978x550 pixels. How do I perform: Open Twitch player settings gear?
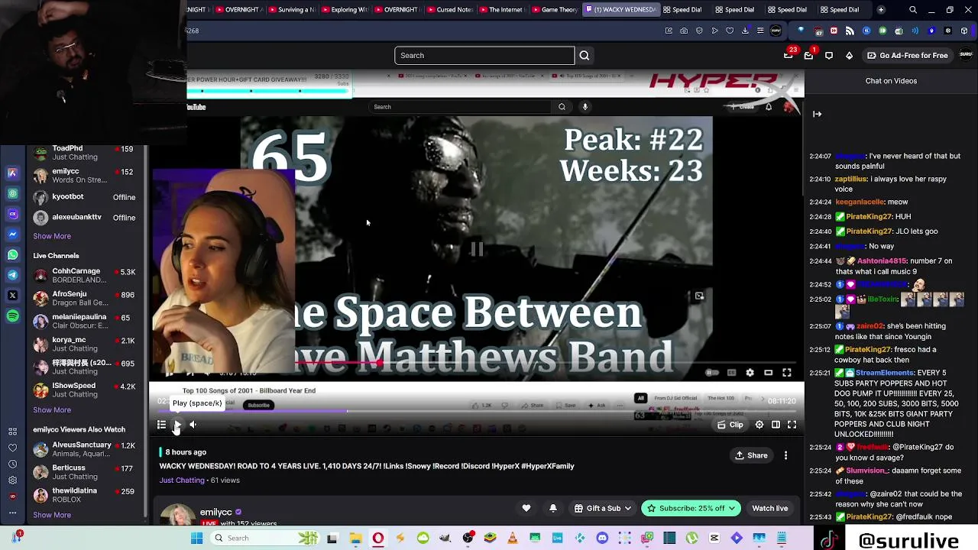coord(759,425)
